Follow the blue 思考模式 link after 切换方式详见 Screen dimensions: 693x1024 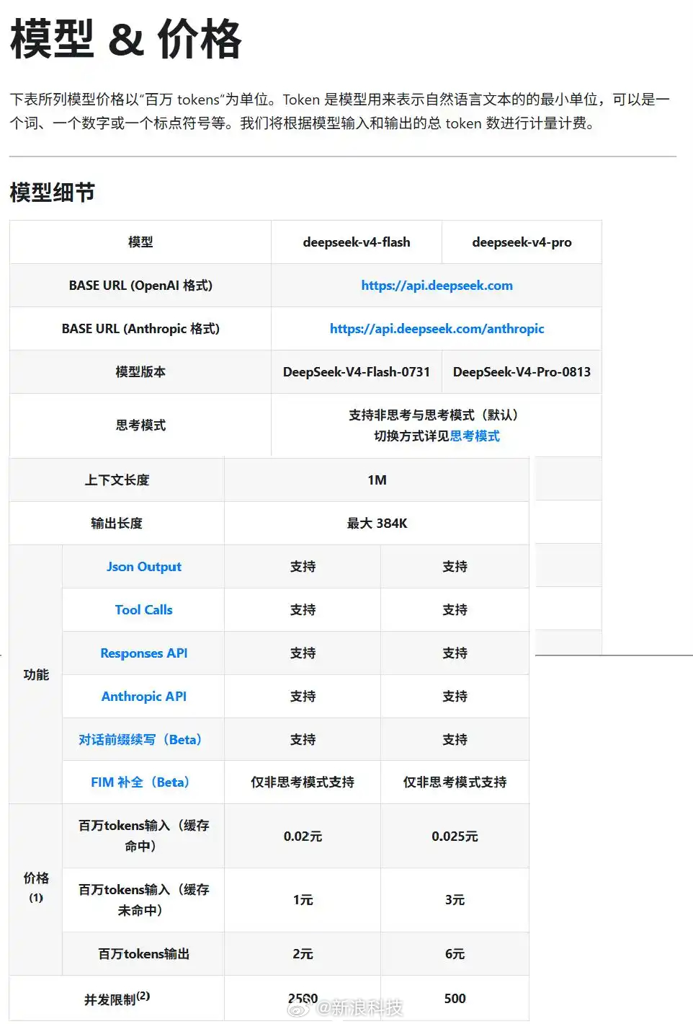[x=475, y=436]
